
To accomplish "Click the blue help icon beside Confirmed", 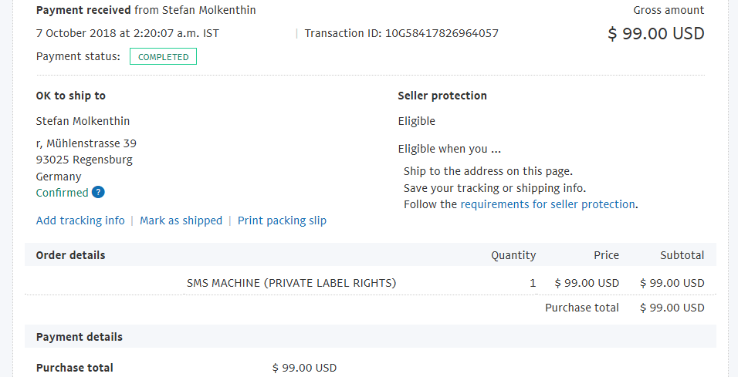I will (x=98, y=192).
